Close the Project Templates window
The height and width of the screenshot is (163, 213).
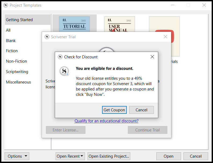(x=204, y=5)
